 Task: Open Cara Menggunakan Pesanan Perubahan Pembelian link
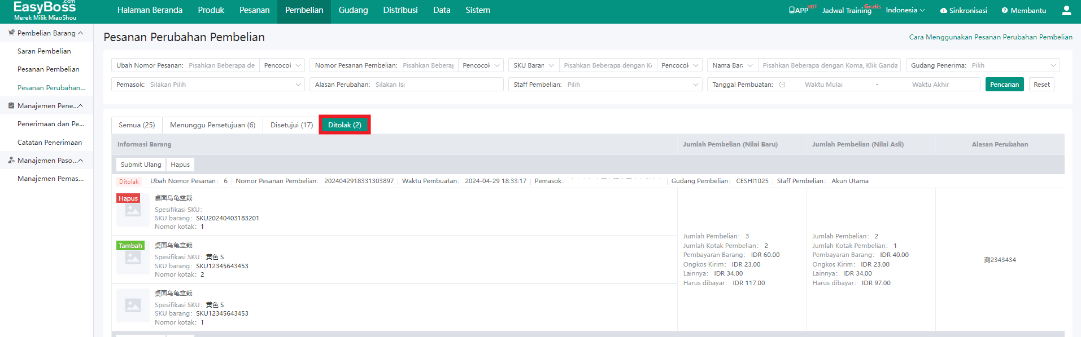[x=991, y=37]
